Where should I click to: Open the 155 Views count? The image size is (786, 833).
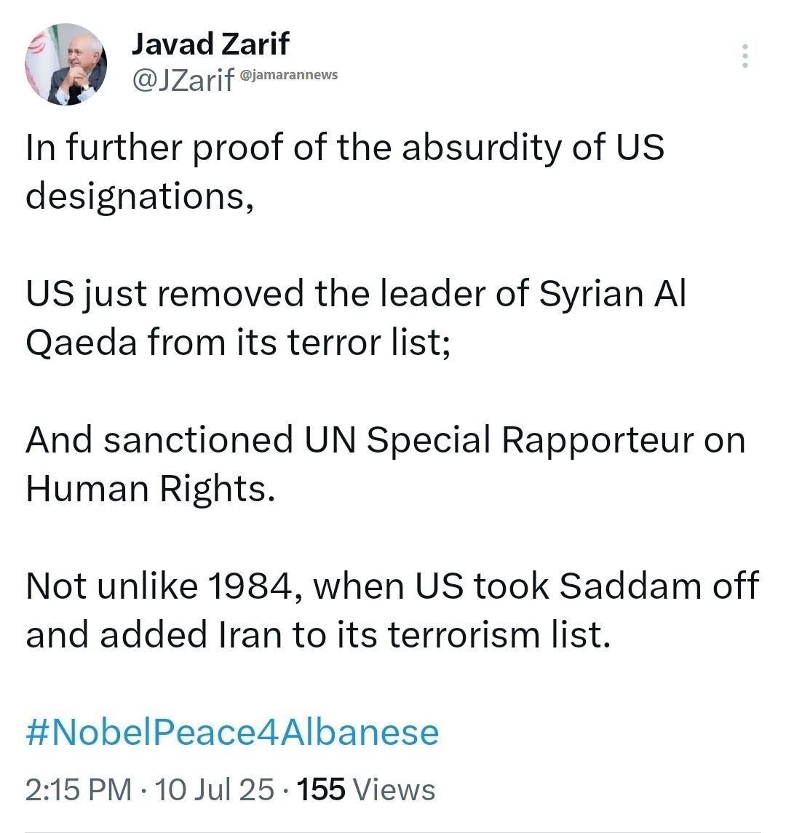coord(366,789)
